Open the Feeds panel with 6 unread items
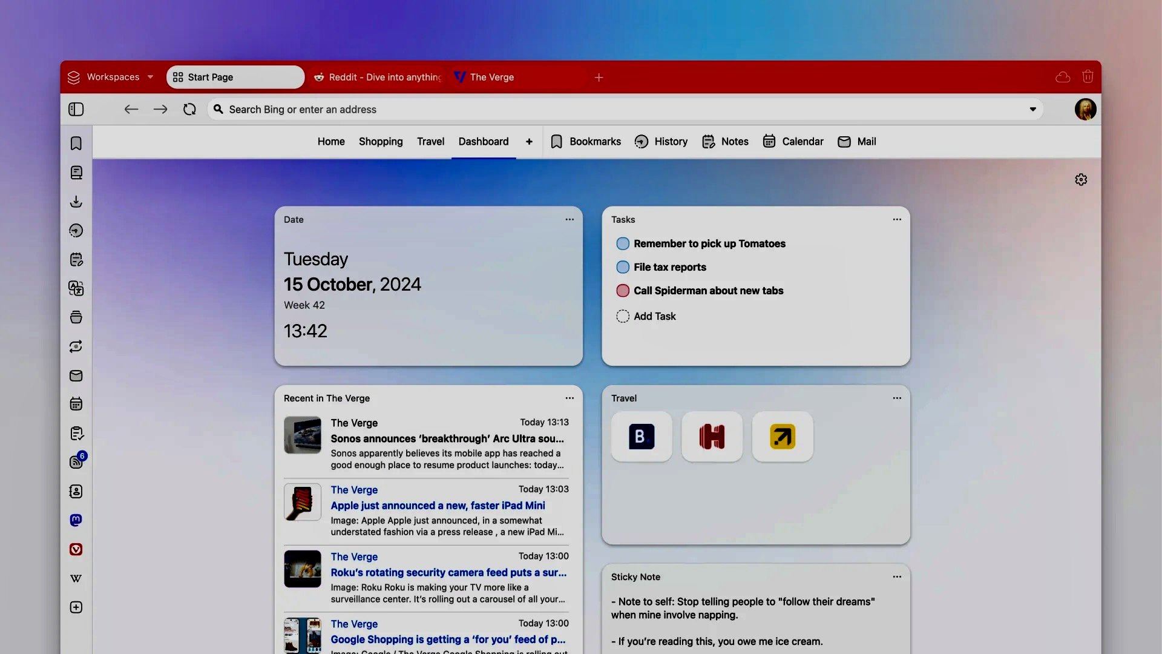Viewport: 1162px width, 654px height. pos(76,461)
